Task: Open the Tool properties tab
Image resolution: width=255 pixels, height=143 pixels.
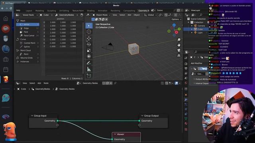Action: pyautogui.click(x=186, y=58)
